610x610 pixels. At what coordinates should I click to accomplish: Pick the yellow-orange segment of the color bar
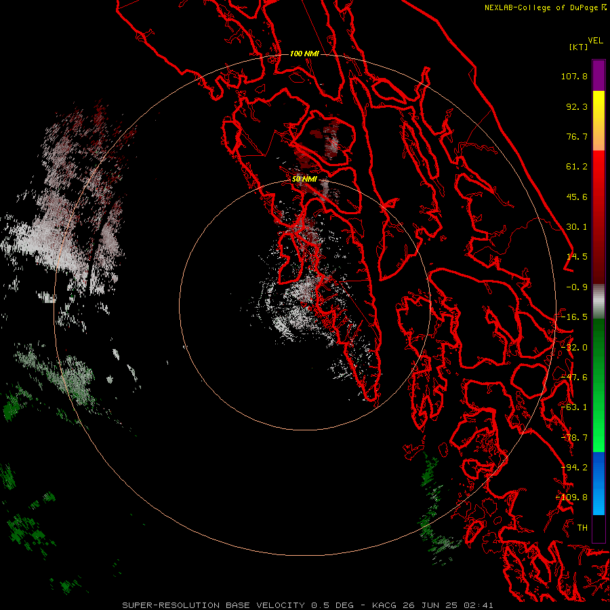click(598, 121)
